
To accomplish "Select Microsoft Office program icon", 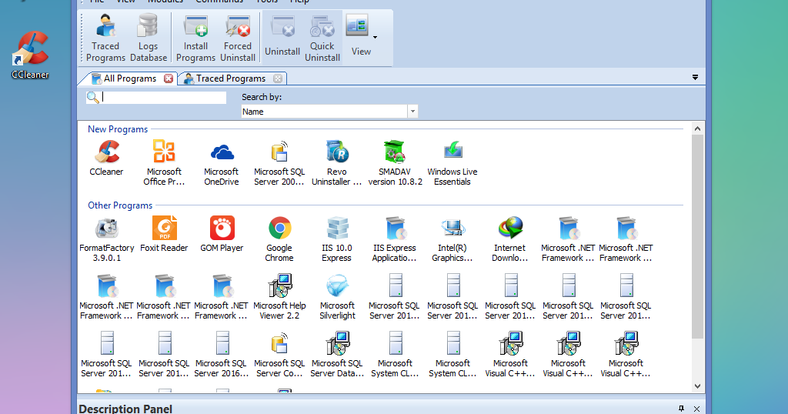I will [165, 163].
